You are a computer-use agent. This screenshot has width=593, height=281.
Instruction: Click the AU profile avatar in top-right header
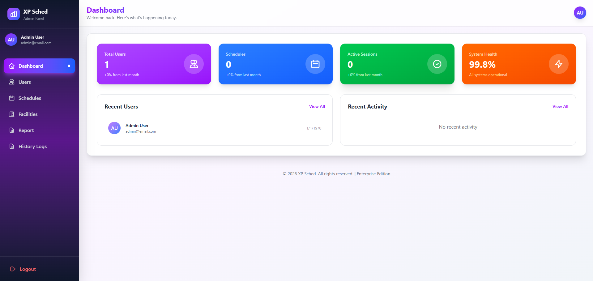pos(580,13)
